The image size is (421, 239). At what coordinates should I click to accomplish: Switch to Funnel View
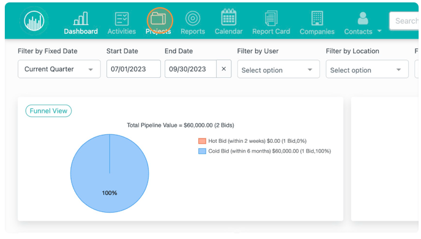(x=48, y=111)
